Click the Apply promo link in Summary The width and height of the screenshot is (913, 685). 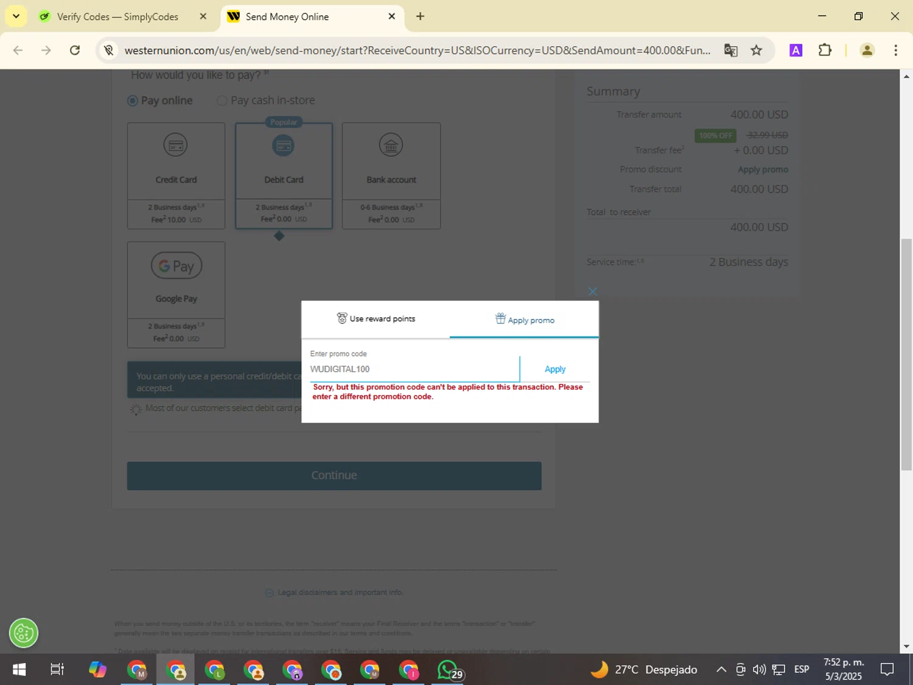(763, 169)
